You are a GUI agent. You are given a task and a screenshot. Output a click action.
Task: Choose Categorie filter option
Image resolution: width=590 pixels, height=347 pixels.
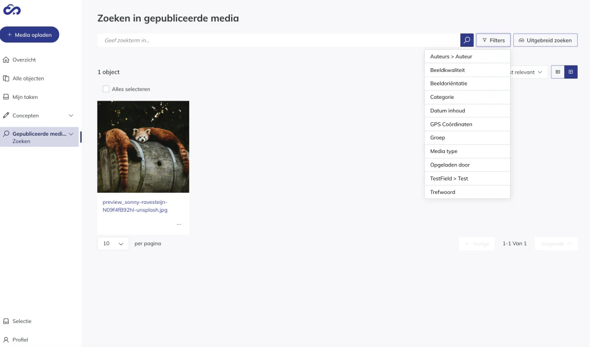click(467, 97)
